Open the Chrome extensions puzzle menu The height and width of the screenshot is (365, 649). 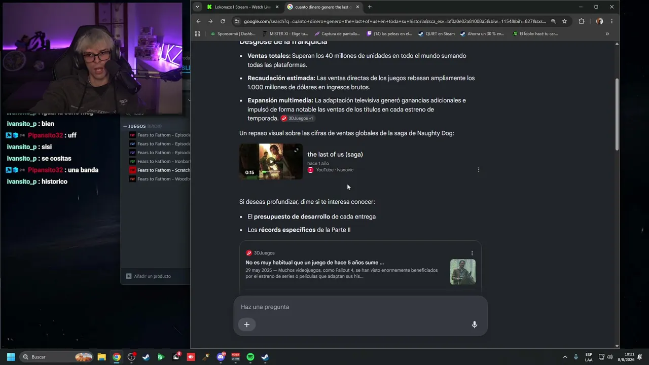(x=582, y=21)
